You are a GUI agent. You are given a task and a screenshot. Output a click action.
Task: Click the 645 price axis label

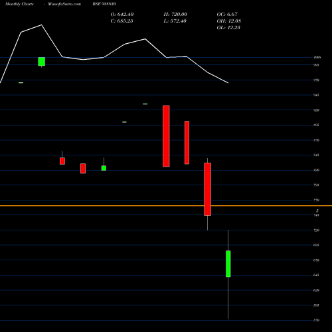tap(317, 275)
